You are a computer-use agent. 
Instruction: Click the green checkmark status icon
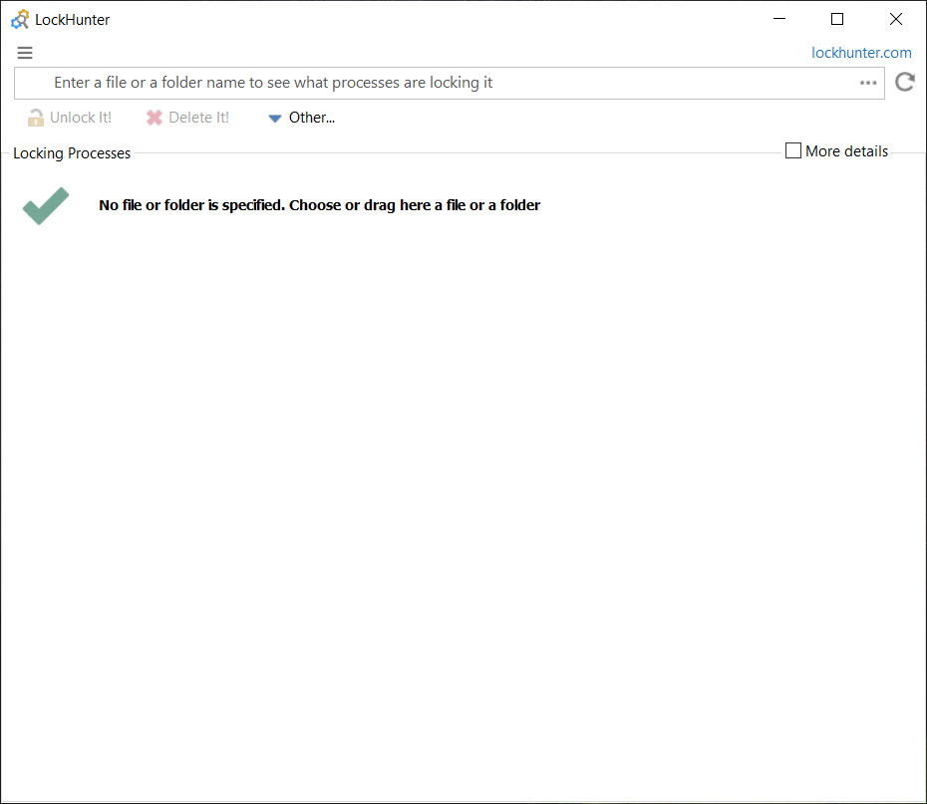coord(46,206)
